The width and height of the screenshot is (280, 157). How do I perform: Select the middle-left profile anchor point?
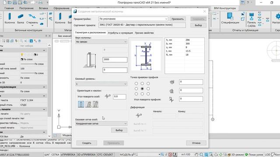[136, 89]
